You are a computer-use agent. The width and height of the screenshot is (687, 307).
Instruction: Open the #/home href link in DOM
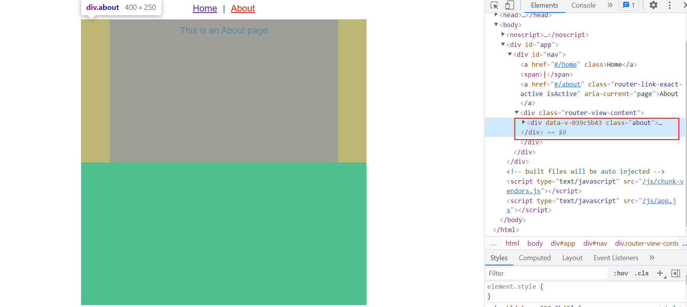(x=565, y=65)
